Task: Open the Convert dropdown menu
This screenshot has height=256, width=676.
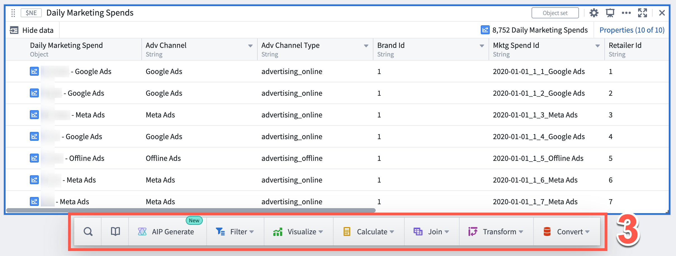Action: tap(567, 232)
